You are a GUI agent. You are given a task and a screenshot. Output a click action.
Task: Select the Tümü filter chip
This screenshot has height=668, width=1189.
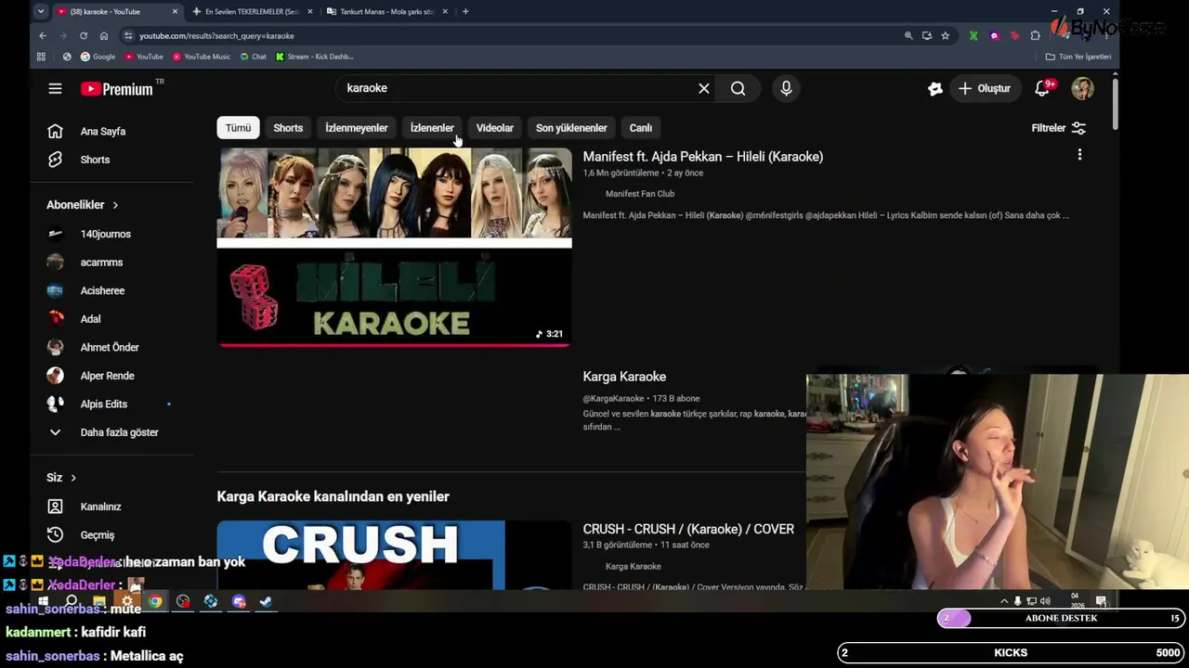[x=238, y=128]
